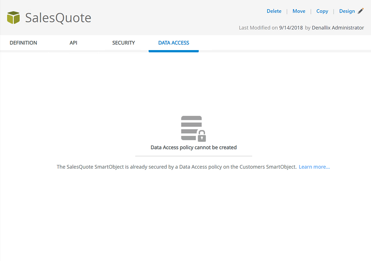Click the 'Data Access policy cannot be created' heading
Screen dimensions: 371x261
pos(193,147)
